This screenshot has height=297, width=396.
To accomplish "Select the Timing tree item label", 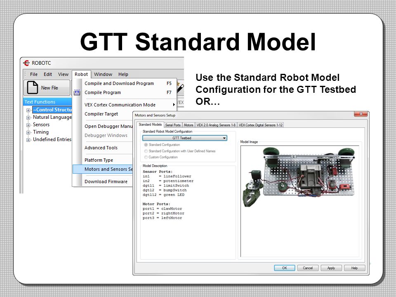I will pyautogui.click(x=41, y=132).
